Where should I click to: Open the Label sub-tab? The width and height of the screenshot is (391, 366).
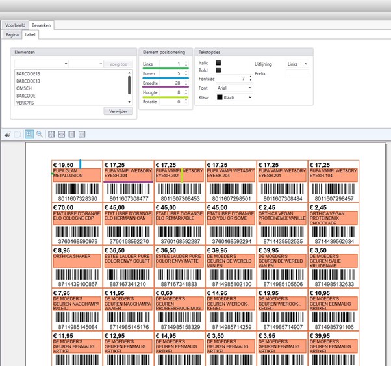click(30, 34)
